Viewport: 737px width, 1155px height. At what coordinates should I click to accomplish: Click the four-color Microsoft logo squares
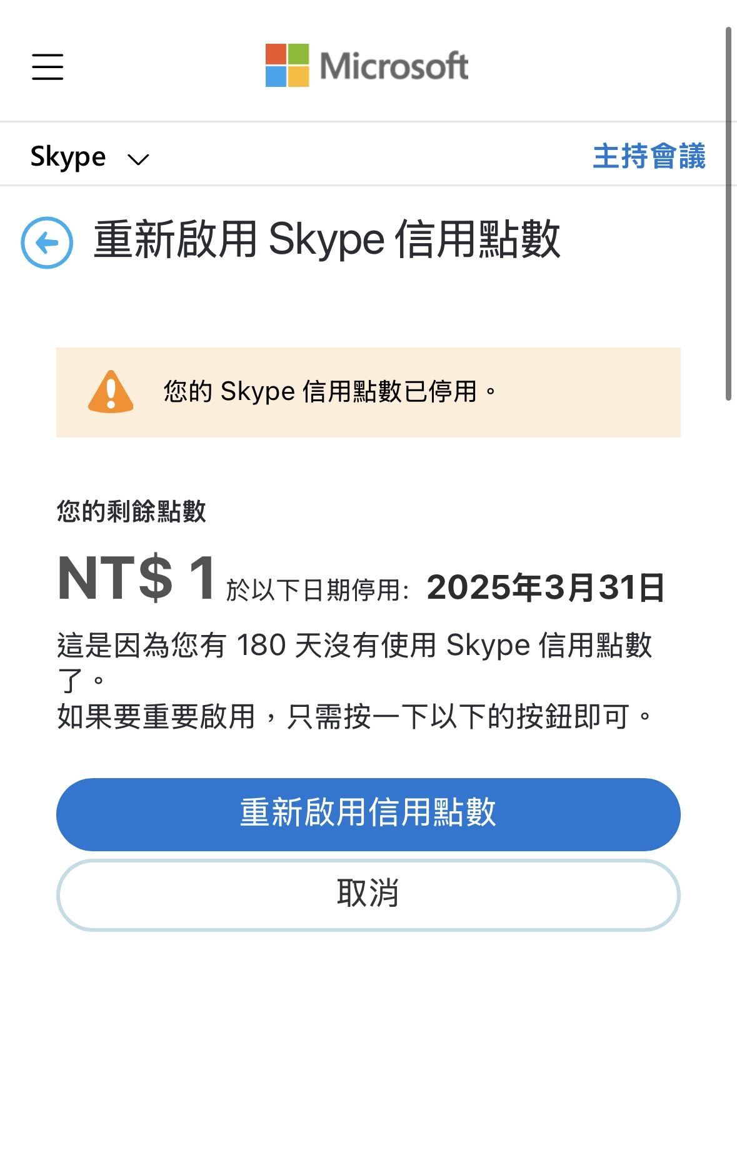click(x=288, y=65)
